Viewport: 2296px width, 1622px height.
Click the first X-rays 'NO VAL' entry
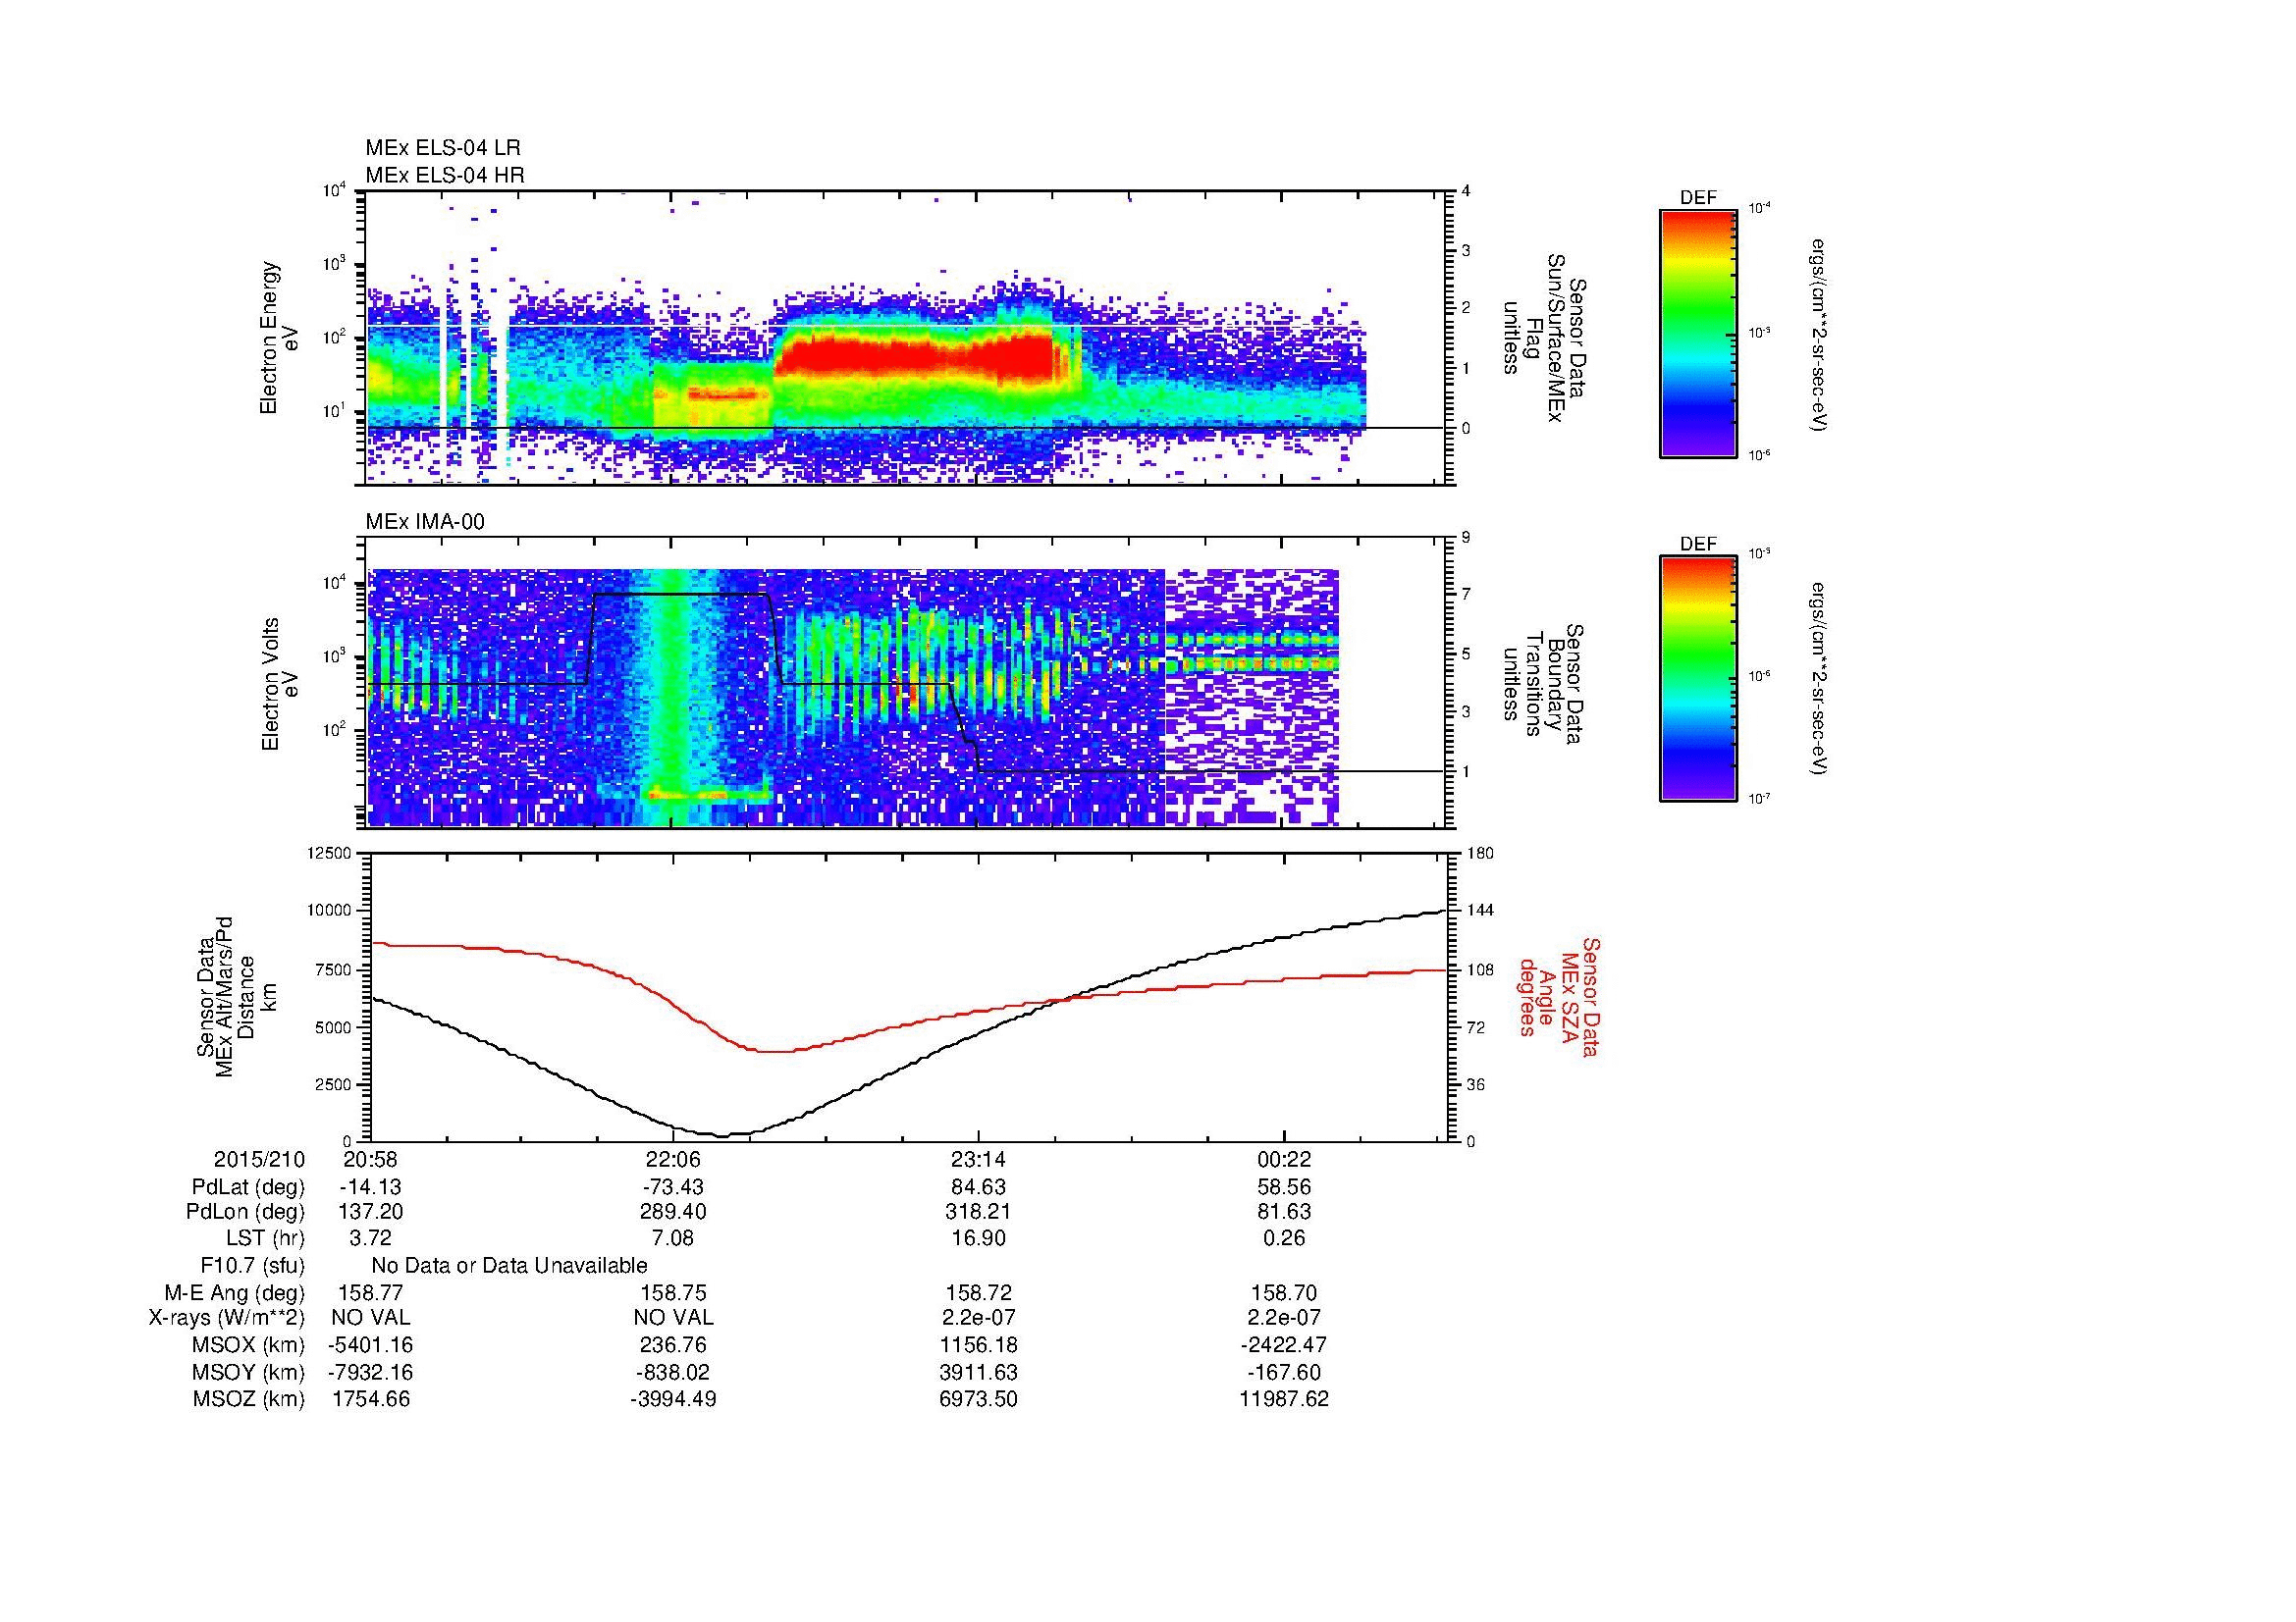point(370,1318)
